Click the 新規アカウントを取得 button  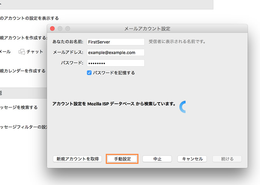77,159
